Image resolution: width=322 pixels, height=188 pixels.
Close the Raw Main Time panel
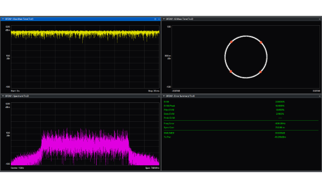[159, 19]
